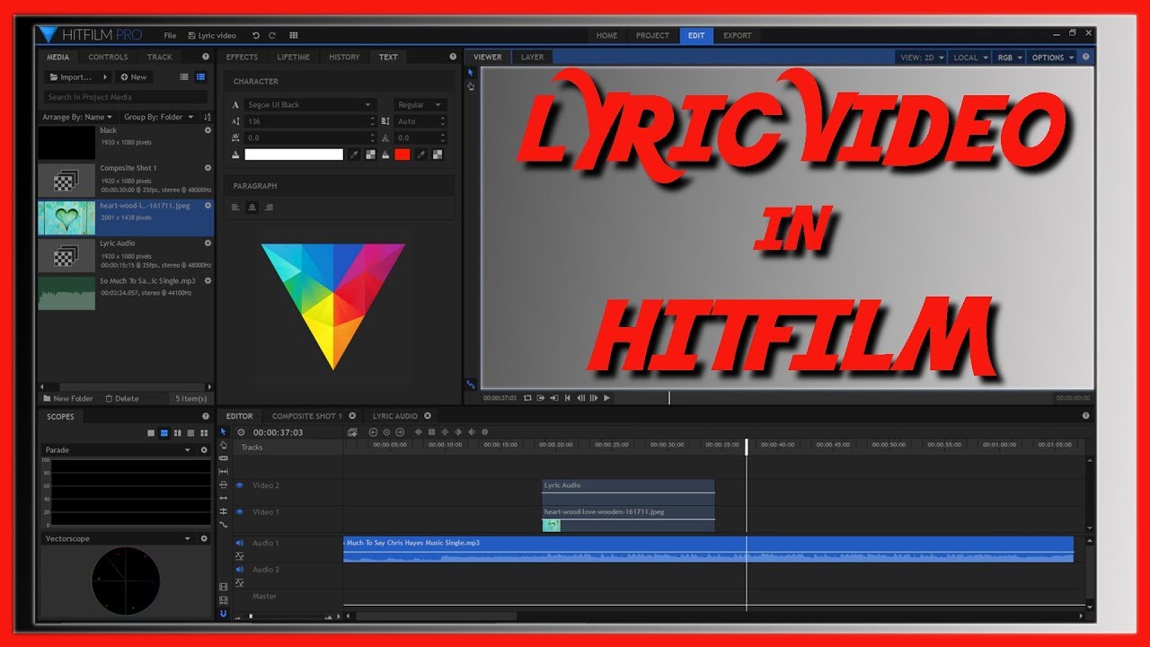Switch to the Effects tab
Image resolution: width=1150 pixels, height=647 pixels.
click(242, 57)
